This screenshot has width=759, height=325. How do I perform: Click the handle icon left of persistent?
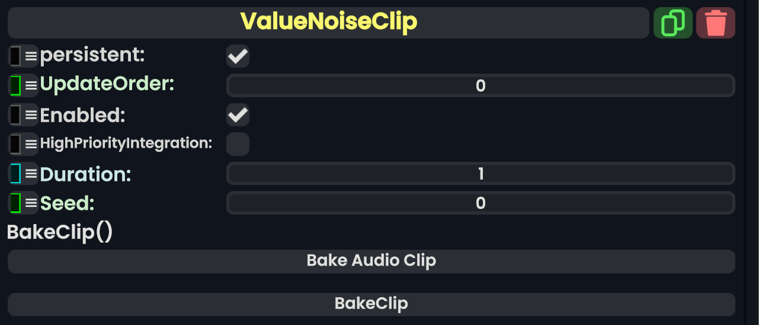(23, 56)
